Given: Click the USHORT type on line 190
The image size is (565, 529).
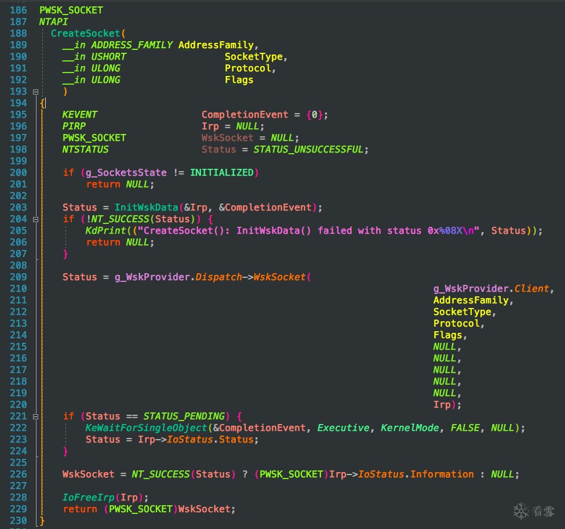Looking at the screenshot, I should 109,57.
